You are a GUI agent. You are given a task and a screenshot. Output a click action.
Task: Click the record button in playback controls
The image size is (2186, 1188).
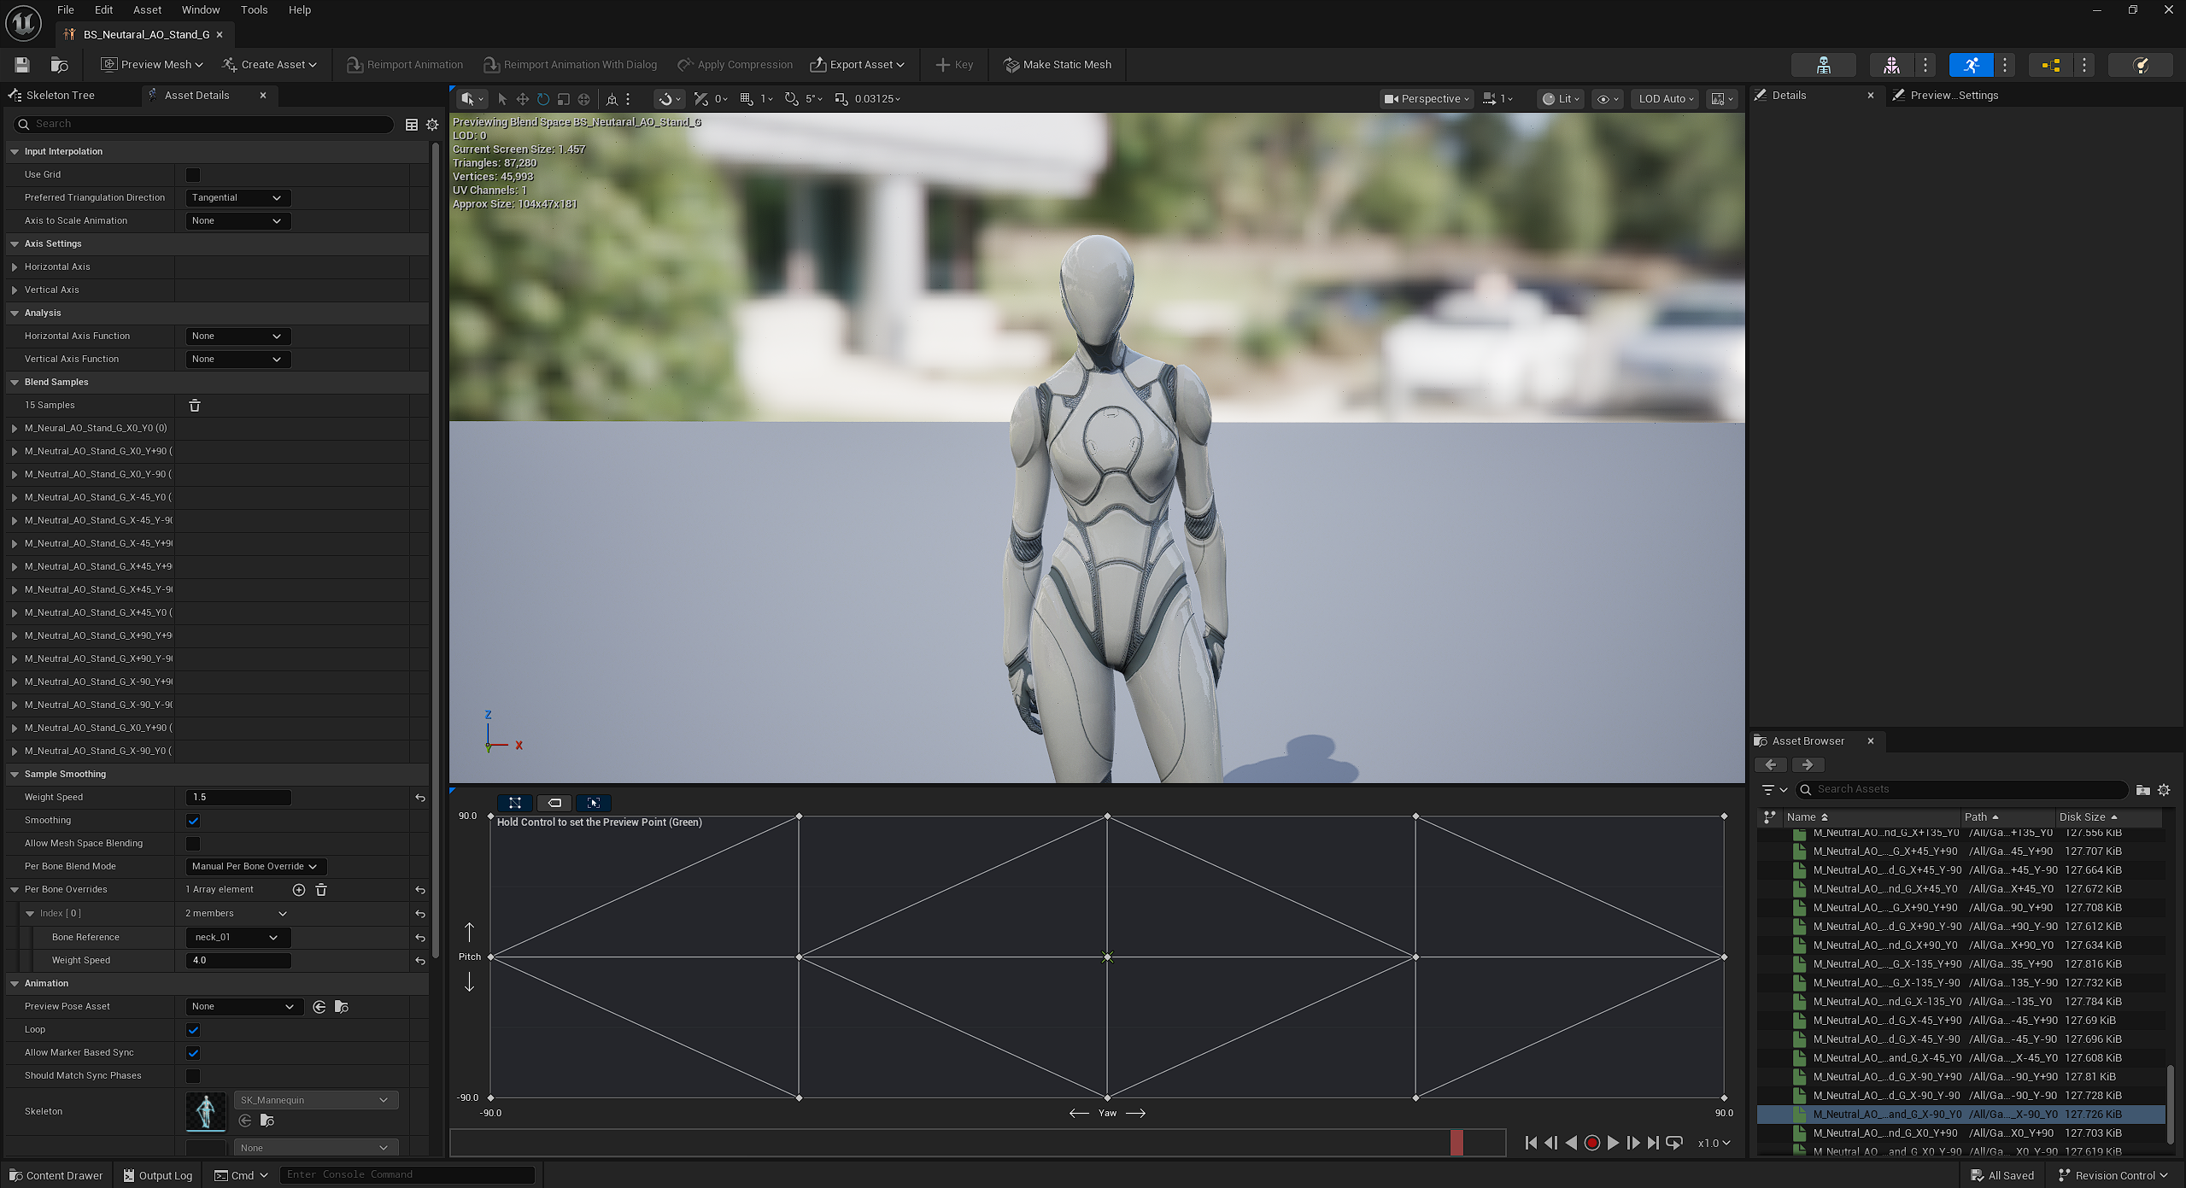coord(1591,1143)
